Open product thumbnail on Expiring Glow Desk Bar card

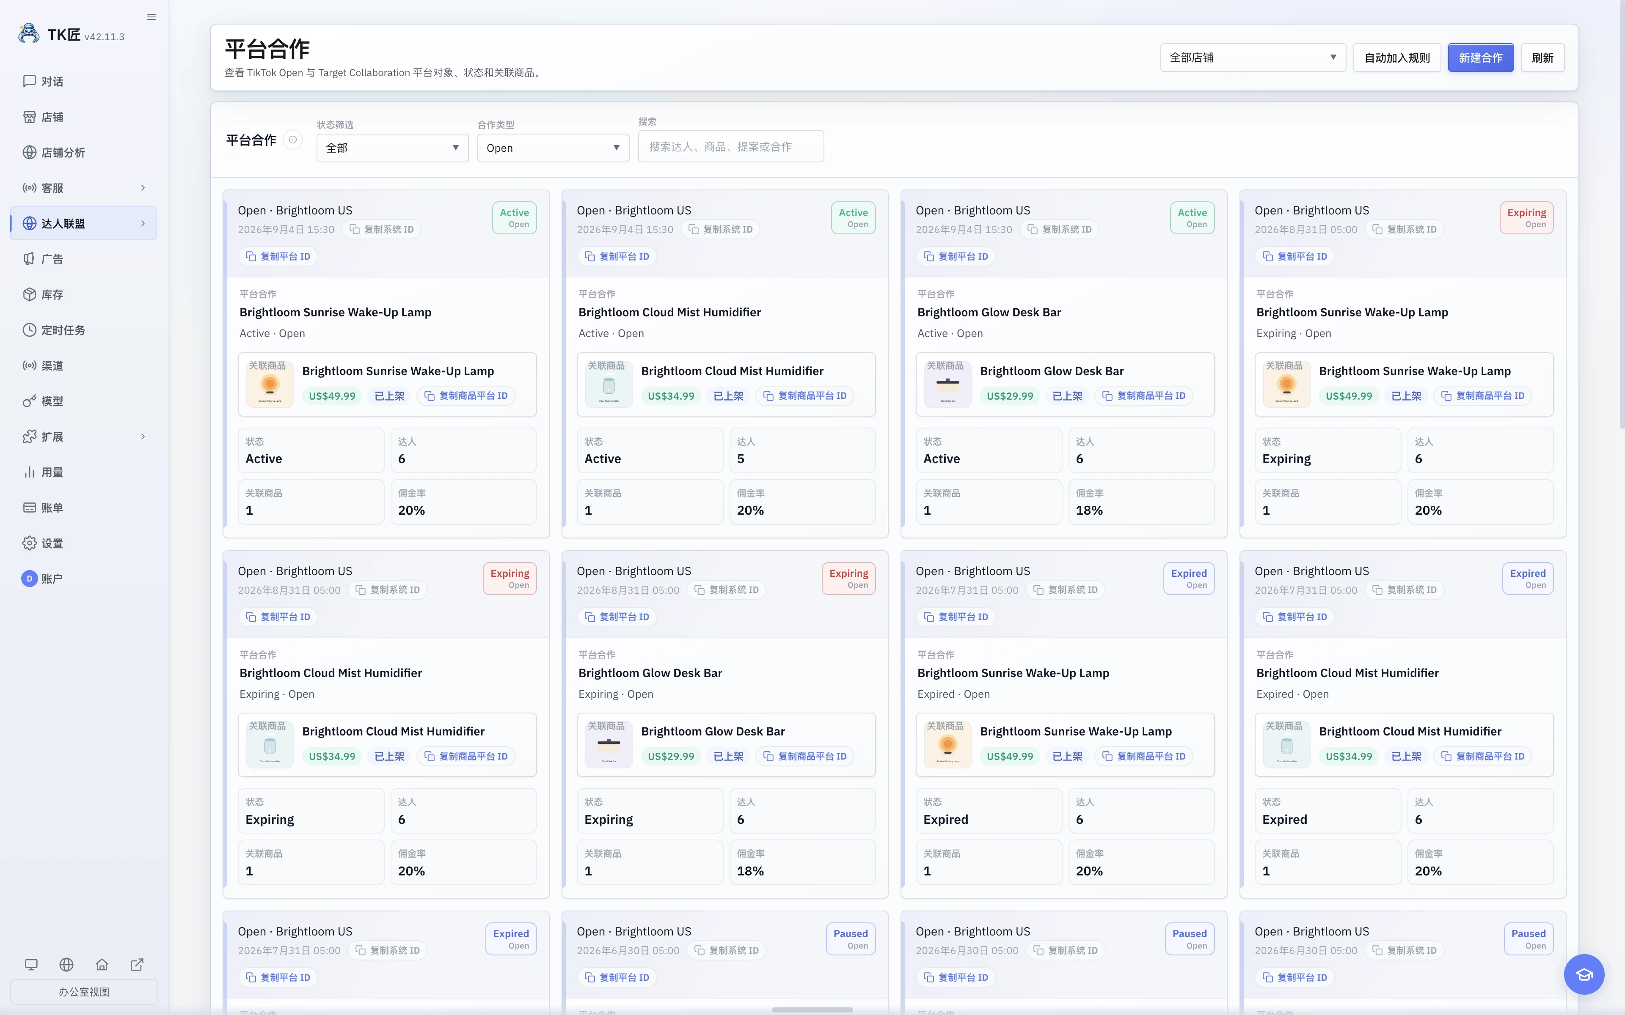[609, 744]
